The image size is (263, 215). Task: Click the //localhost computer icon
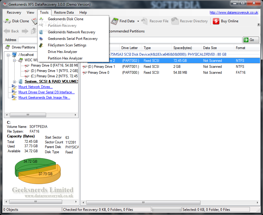click(x=14, y=54)
